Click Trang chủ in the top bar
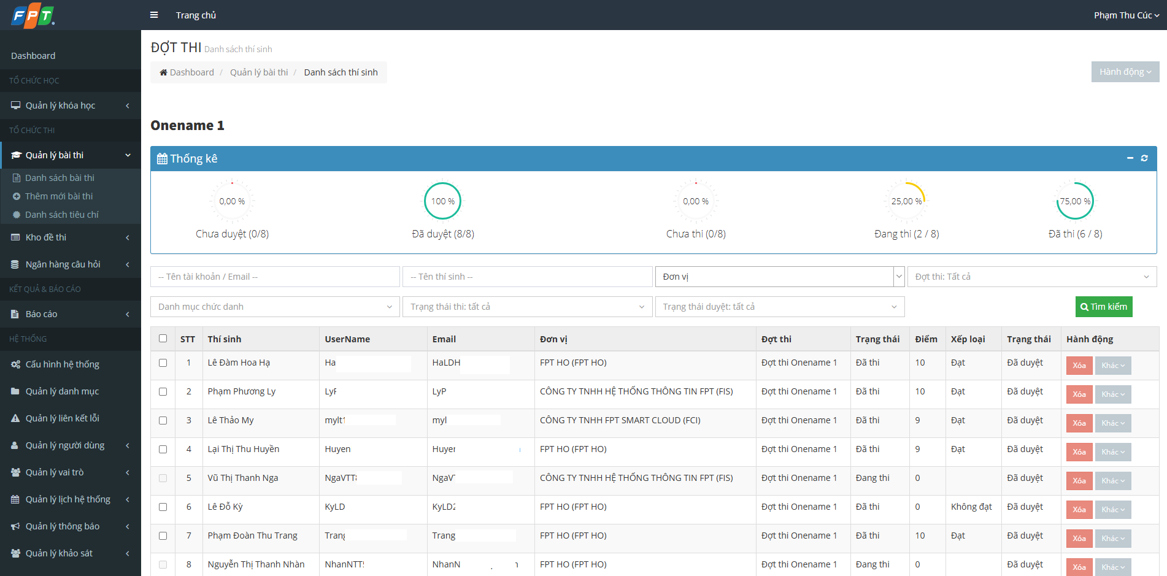 pyautogui.click(x=196, y=15)
